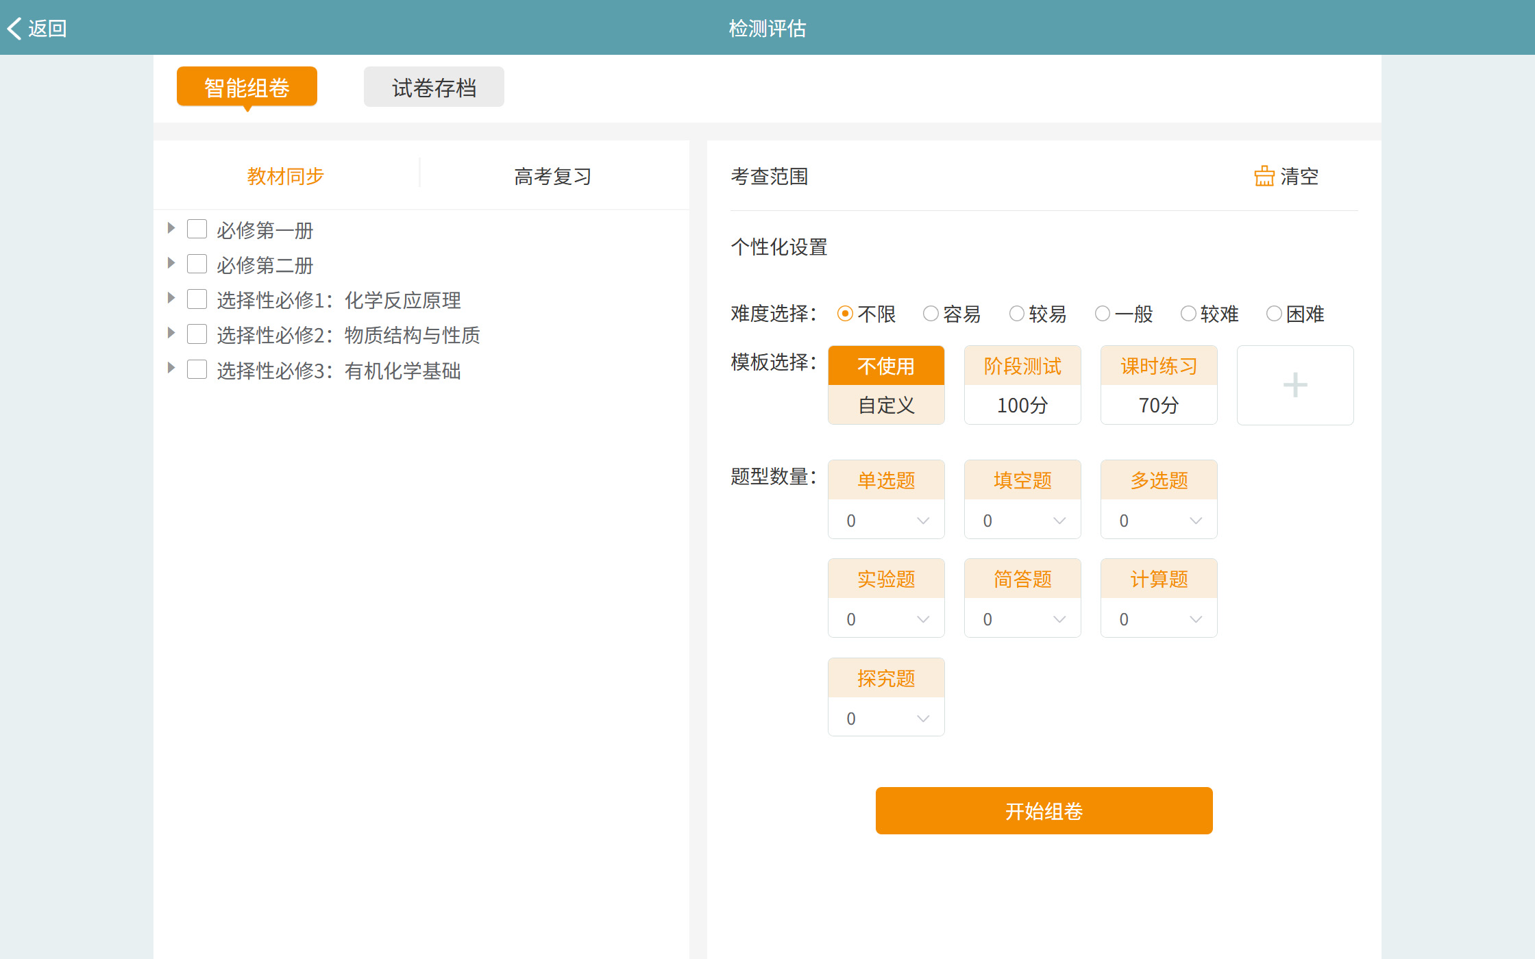
Task: Open the 单选题 quantity dropdown
Action: tap(886, 521)
